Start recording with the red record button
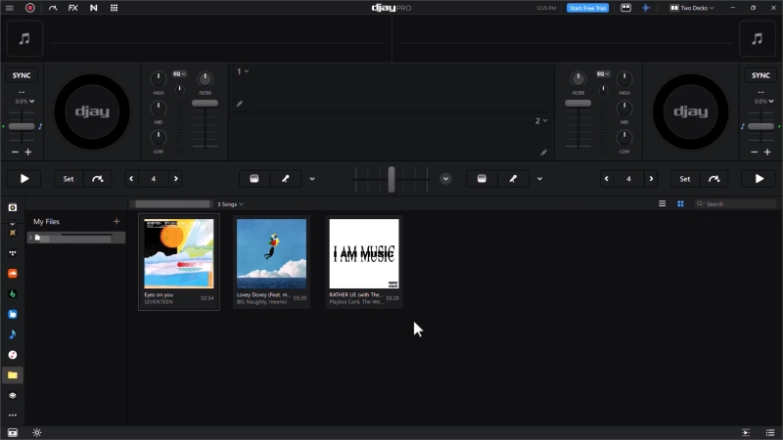 click(30, 8)
